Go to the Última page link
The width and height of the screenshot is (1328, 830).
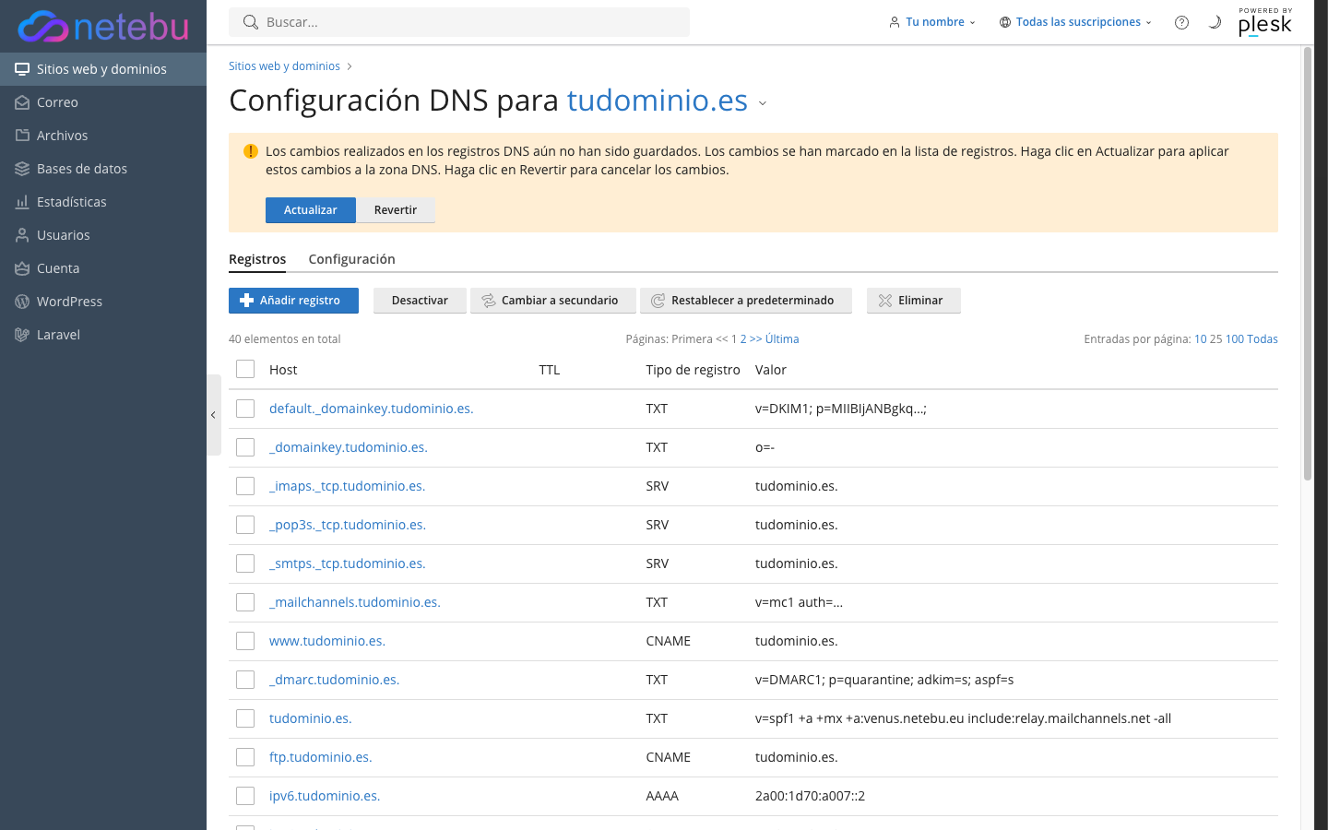click(x=782, y=339)
